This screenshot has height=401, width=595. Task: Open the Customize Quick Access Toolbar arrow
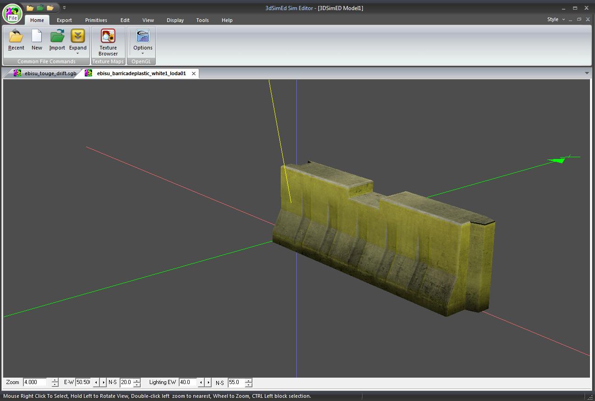(x=64, y=8)
